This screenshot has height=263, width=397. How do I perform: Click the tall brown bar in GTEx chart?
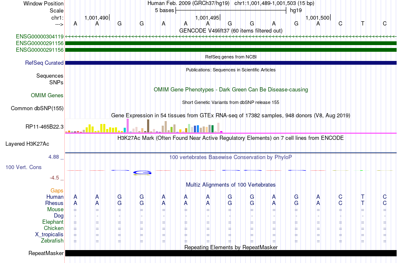148,126
